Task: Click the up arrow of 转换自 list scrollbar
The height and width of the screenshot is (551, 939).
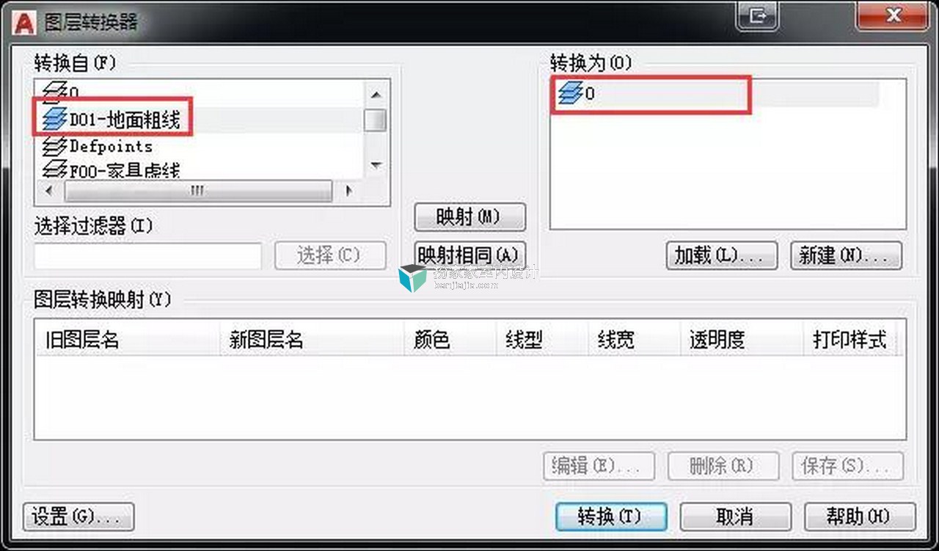Action: click(376, 95)
